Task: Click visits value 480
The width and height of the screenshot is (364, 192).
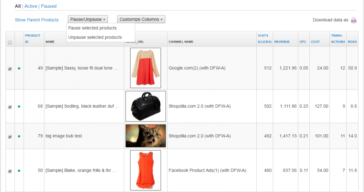Action: [268, 170]
